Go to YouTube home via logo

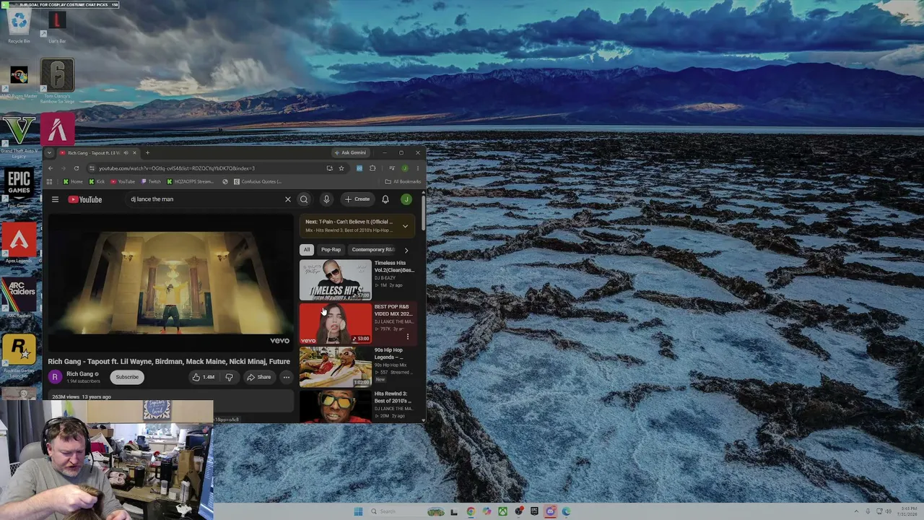point(85,199)
